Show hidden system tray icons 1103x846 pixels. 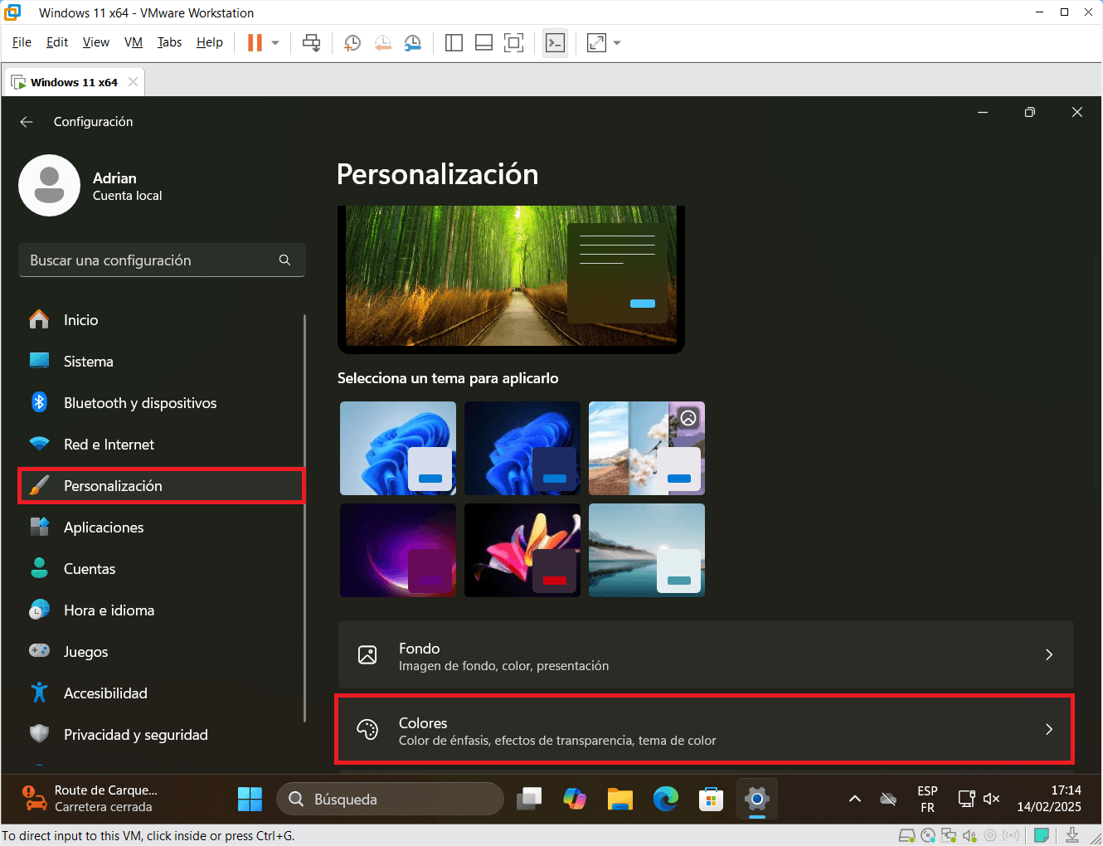coord(855,800)
